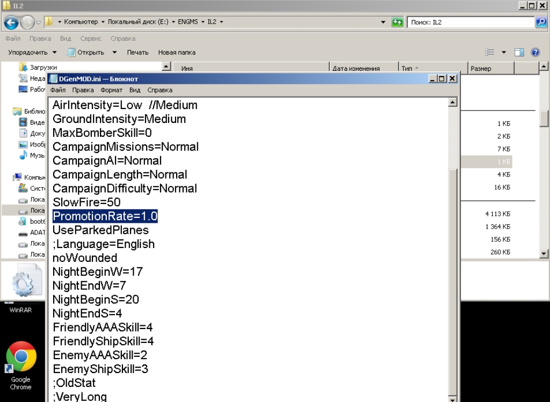Click the search magnifier icon in Explorer
The image size is (550, 402).
pyautogui.click(x=541, y=22)
